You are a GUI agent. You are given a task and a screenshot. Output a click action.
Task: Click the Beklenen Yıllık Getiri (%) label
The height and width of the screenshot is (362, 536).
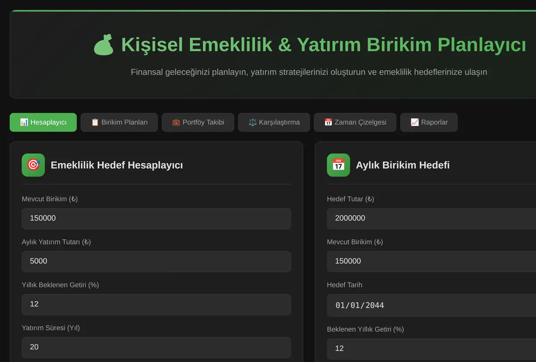365,329
